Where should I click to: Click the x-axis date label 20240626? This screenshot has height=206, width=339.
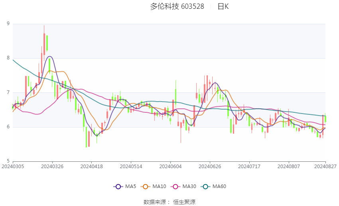click(x=210, y=167)
